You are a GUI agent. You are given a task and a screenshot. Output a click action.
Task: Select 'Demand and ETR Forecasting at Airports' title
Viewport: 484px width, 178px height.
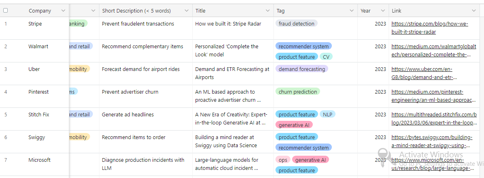233,73
